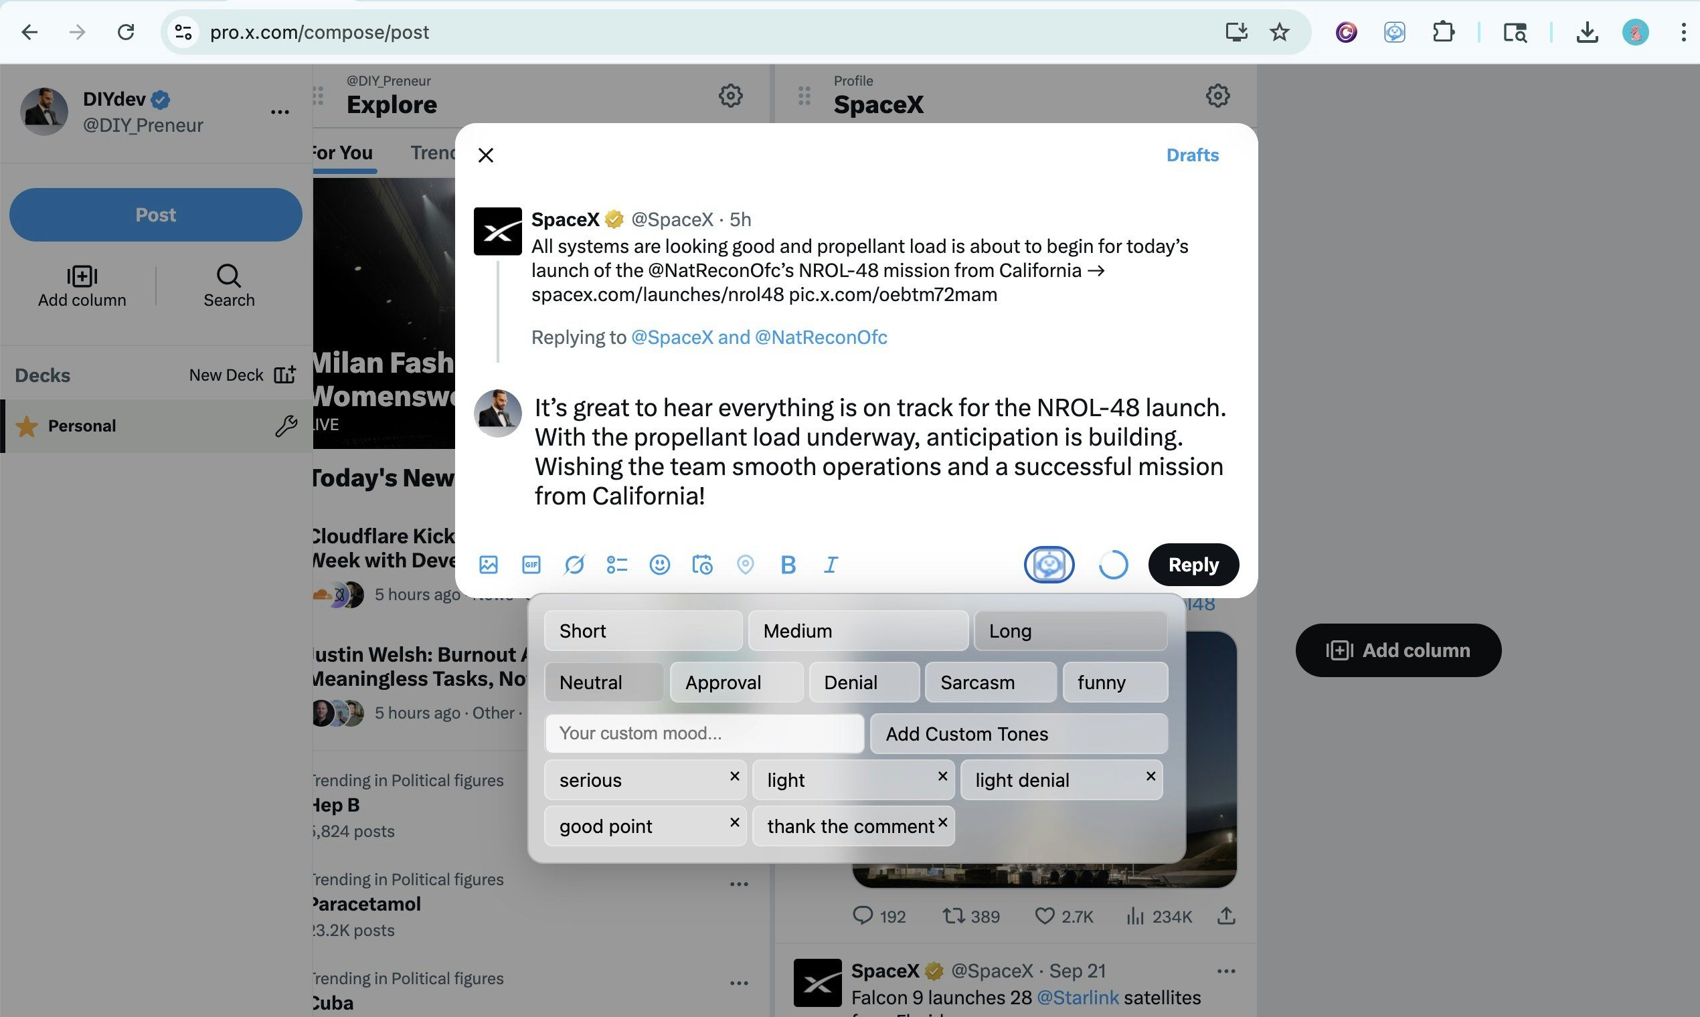The image size is (1700, 1017).
Task: View analytics showing 234K views
Action: [1159, 916]
